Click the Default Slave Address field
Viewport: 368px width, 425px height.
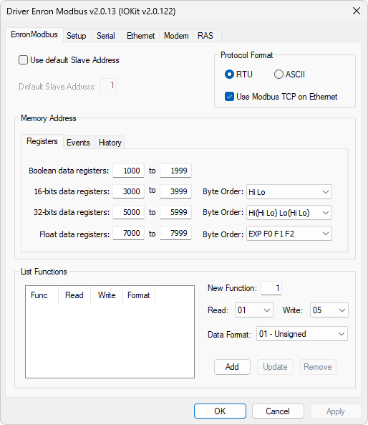coord(109,85)
